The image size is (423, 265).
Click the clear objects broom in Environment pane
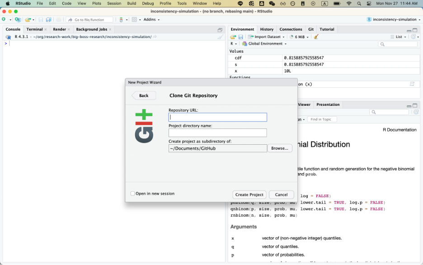pyautogui.click(x=316, y=37)
